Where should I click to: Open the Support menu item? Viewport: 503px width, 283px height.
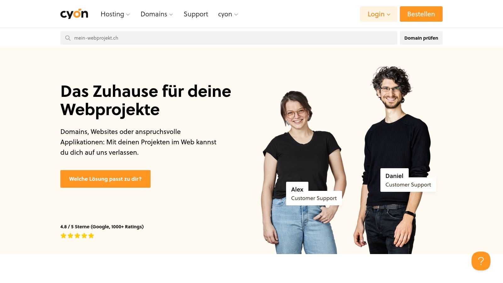196,14
